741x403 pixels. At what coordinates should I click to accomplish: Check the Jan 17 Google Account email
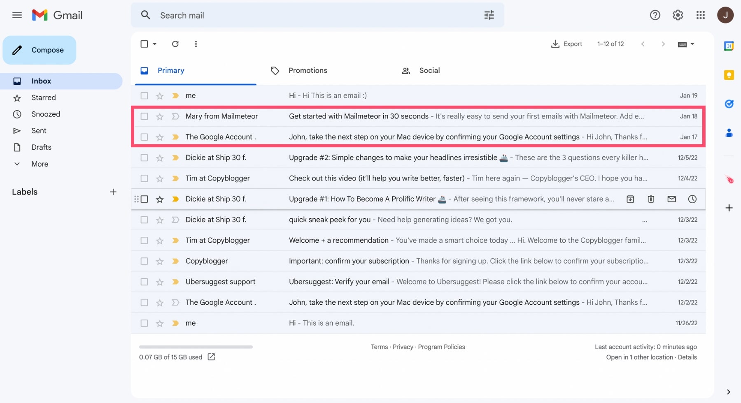coord(144,137)
